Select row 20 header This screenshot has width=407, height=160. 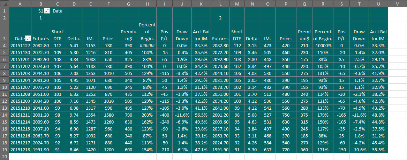5,156
